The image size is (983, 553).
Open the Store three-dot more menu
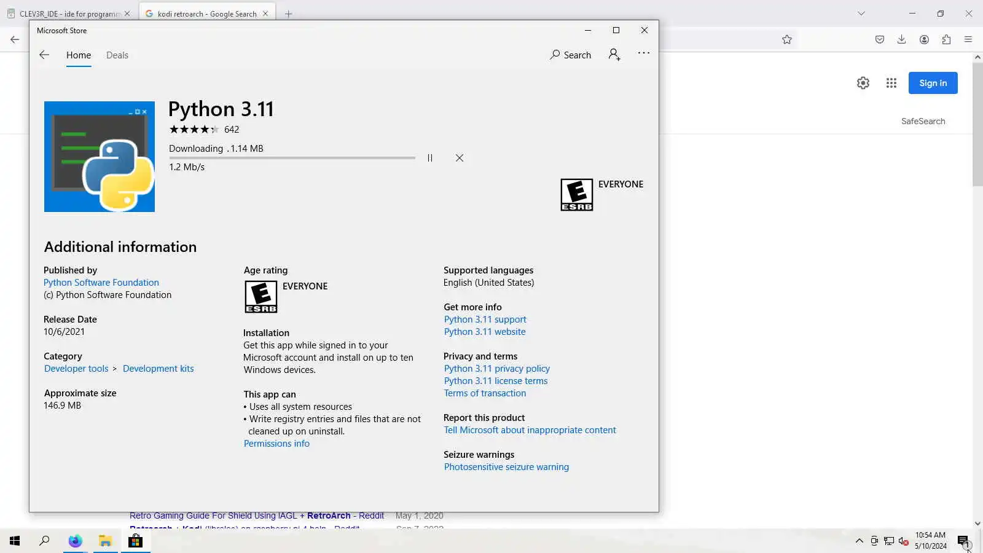pos(643,53)
